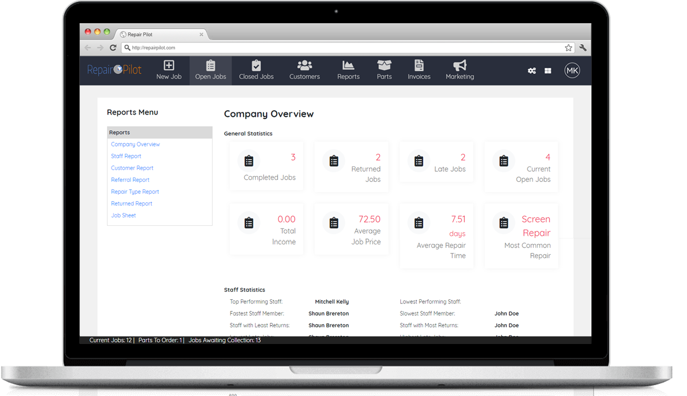Open the Returned Report link
The height and width of the screenshot is (396, 687).
[x=132, y=203]
